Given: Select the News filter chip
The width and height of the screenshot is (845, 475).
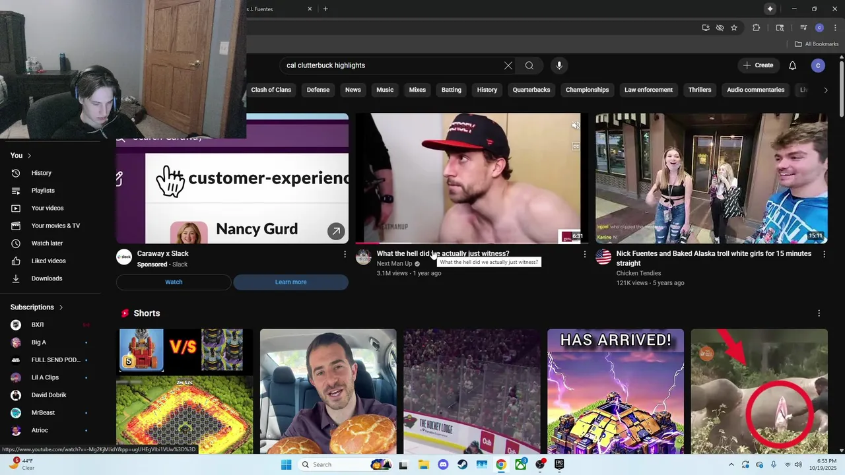Looking at the screenshot, I should point(353,90).
